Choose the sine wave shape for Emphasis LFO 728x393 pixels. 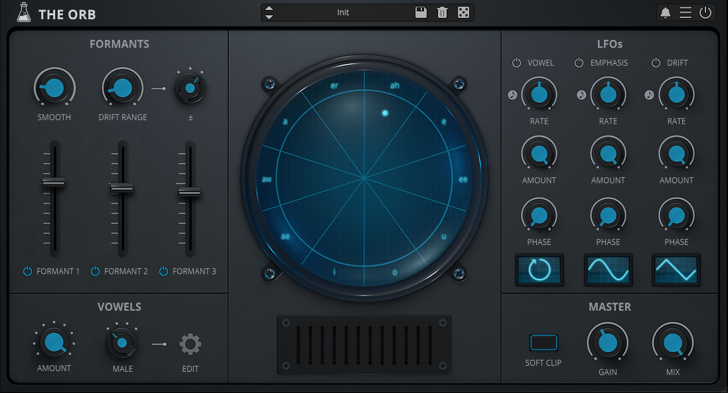coord(608,270)
